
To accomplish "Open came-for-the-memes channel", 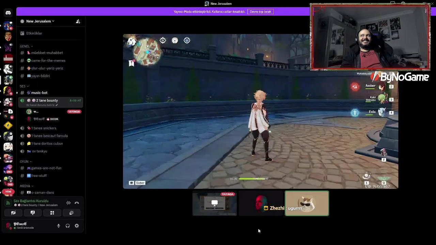I will coord(50,61).
